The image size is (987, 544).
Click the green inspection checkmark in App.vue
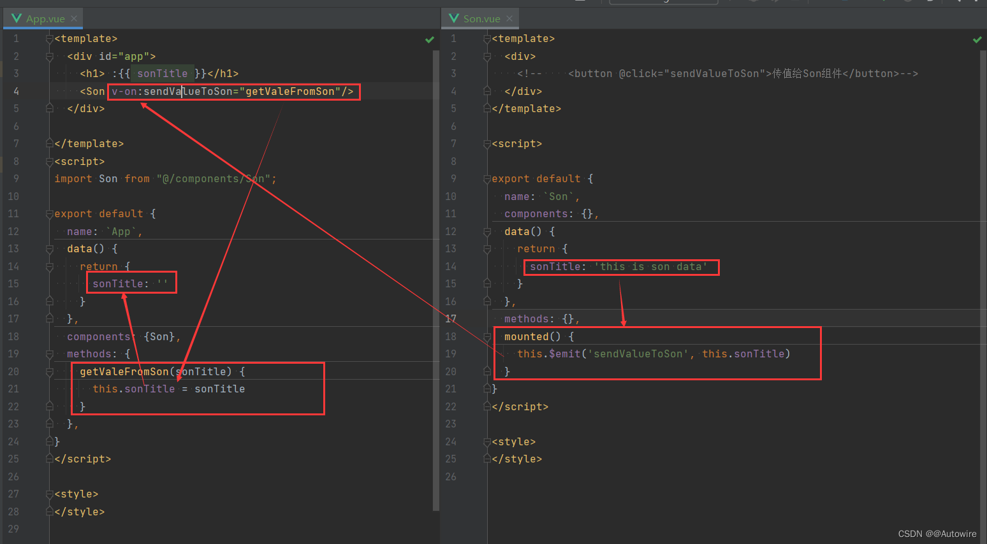tap(430, 39)
